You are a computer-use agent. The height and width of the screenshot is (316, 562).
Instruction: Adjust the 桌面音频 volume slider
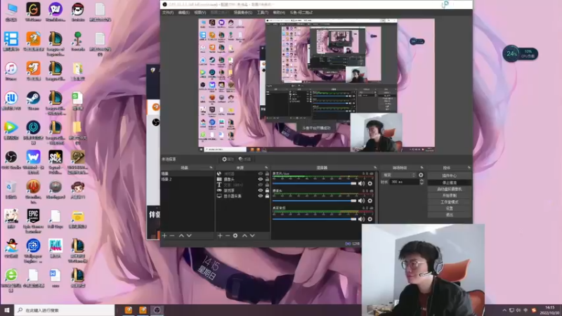click(314, 218)
